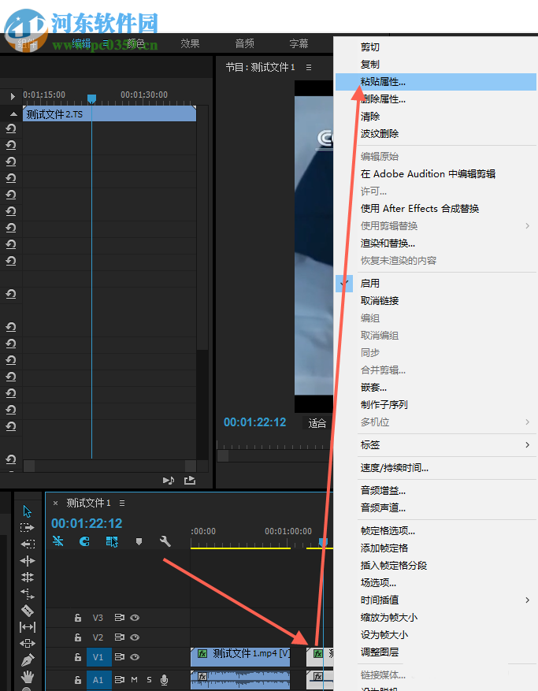Viewport: 538px width, 691px height.
Task: Choose 删除属性... from context menu
Action: coord(436,99)
